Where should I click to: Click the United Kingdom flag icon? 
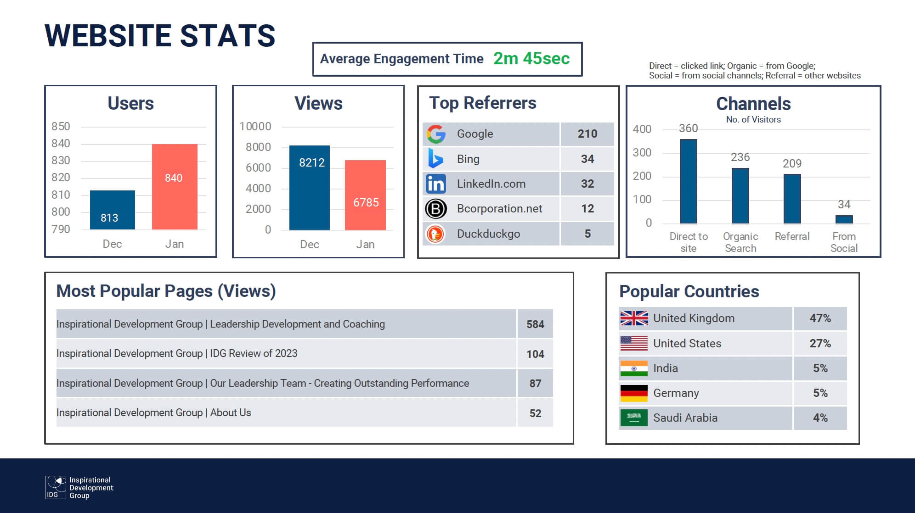coord(634,318)
